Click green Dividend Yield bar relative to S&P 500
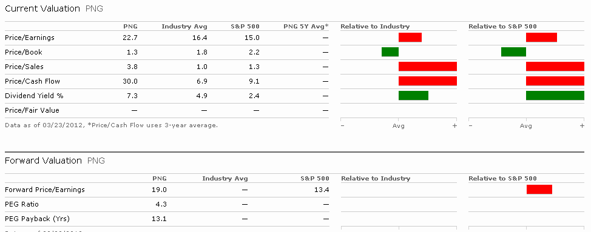Viewport: 591px width, 232px height. pyautogui.click(x=555, y=96)
